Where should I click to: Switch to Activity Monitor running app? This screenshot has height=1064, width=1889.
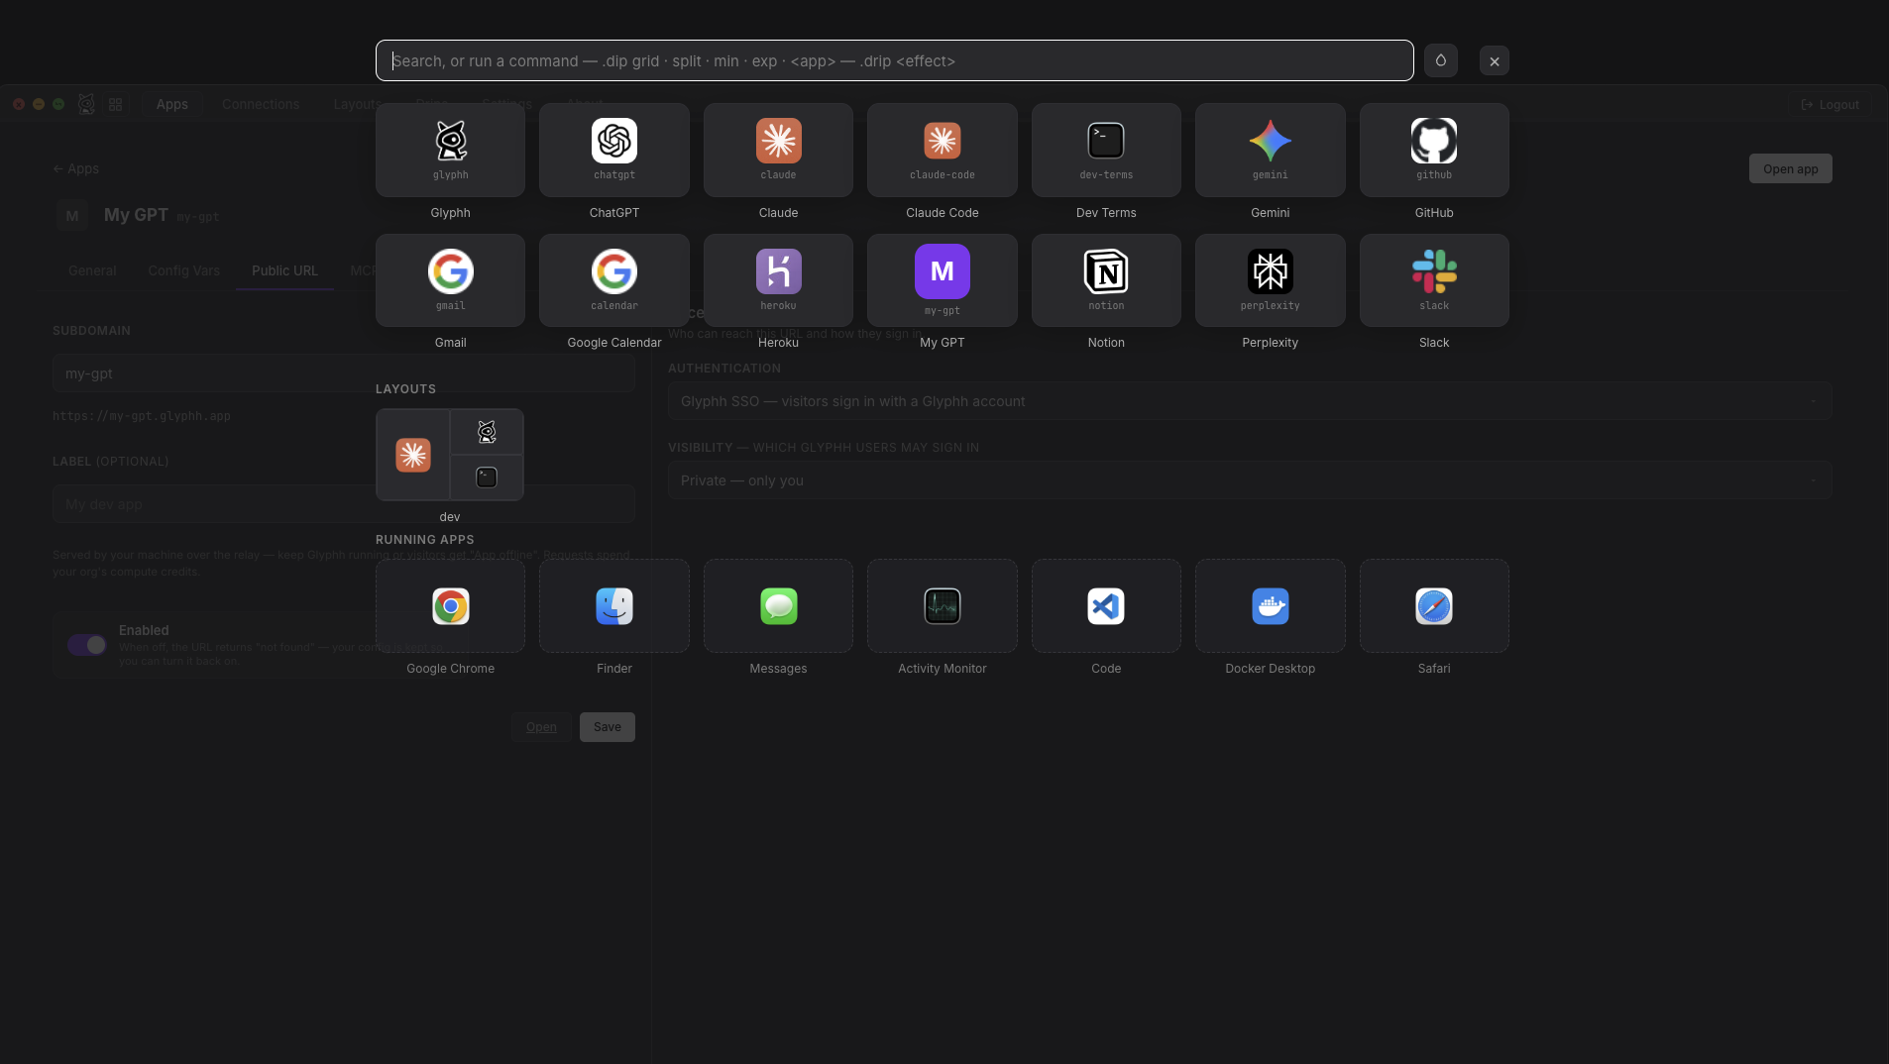[943, 605]
